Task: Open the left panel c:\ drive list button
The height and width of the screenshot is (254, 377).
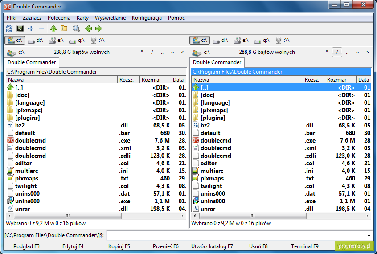Action: click(x=16, y=52)
